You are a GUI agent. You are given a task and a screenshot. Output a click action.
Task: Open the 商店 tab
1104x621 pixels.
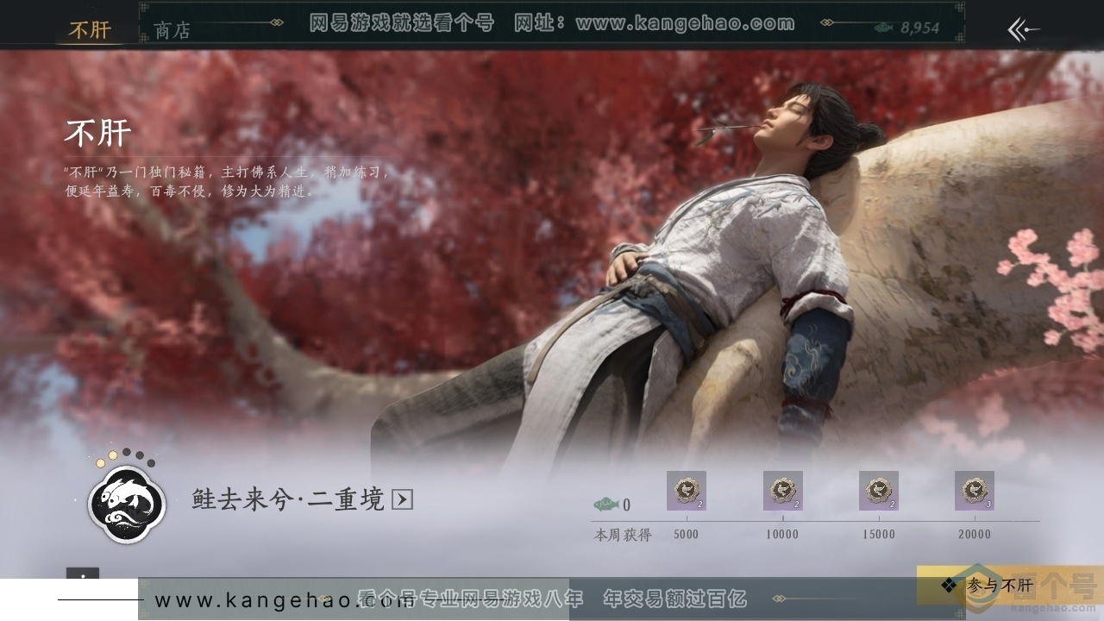[172, 31]
